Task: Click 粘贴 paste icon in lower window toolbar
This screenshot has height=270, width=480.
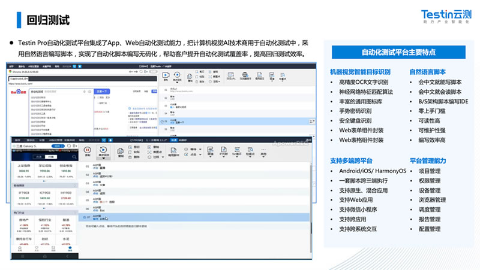Action: coord(130,152)
